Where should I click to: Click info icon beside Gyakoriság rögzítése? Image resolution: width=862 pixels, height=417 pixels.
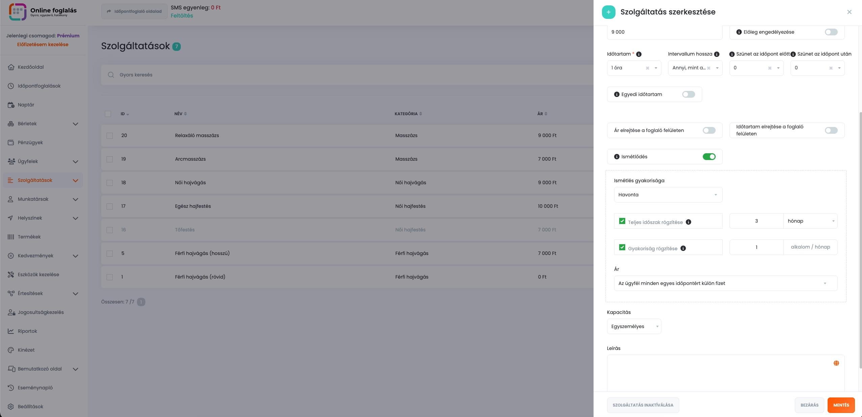683,248
